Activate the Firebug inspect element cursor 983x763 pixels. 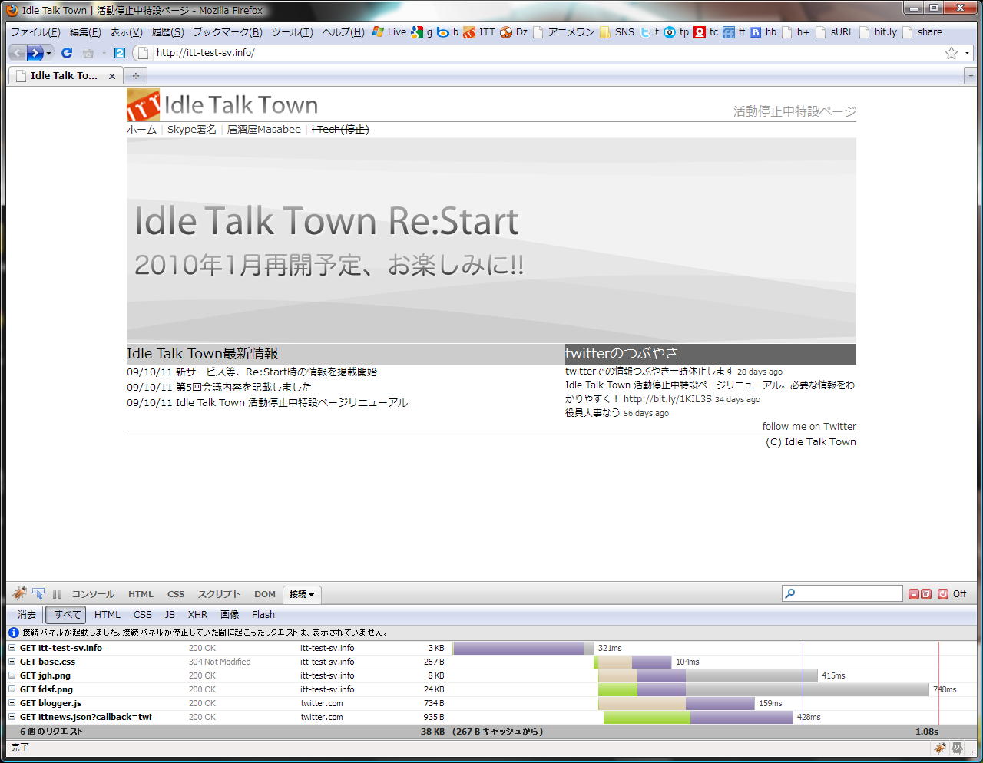click(x=38, y=593)
